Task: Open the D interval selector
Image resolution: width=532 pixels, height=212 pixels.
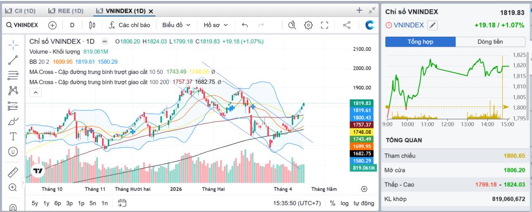Action: tap(72, 25)
